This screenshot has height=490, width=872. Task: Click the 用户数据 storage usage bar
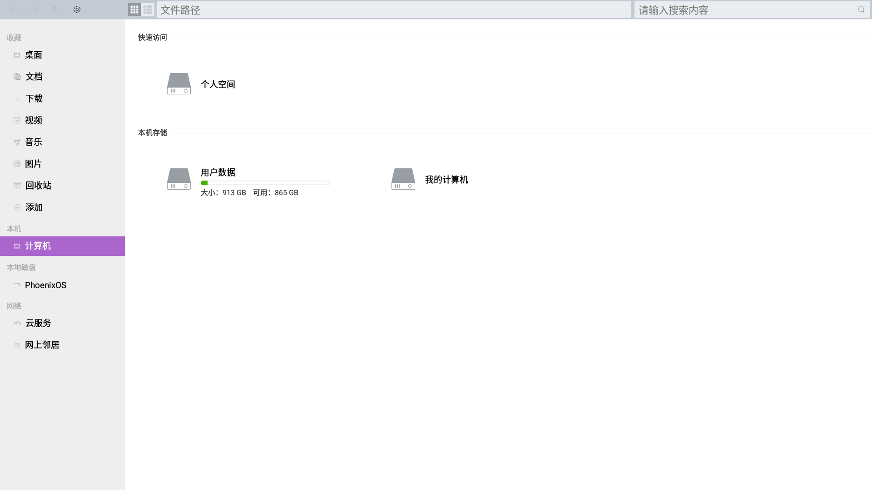click(265, 183)
